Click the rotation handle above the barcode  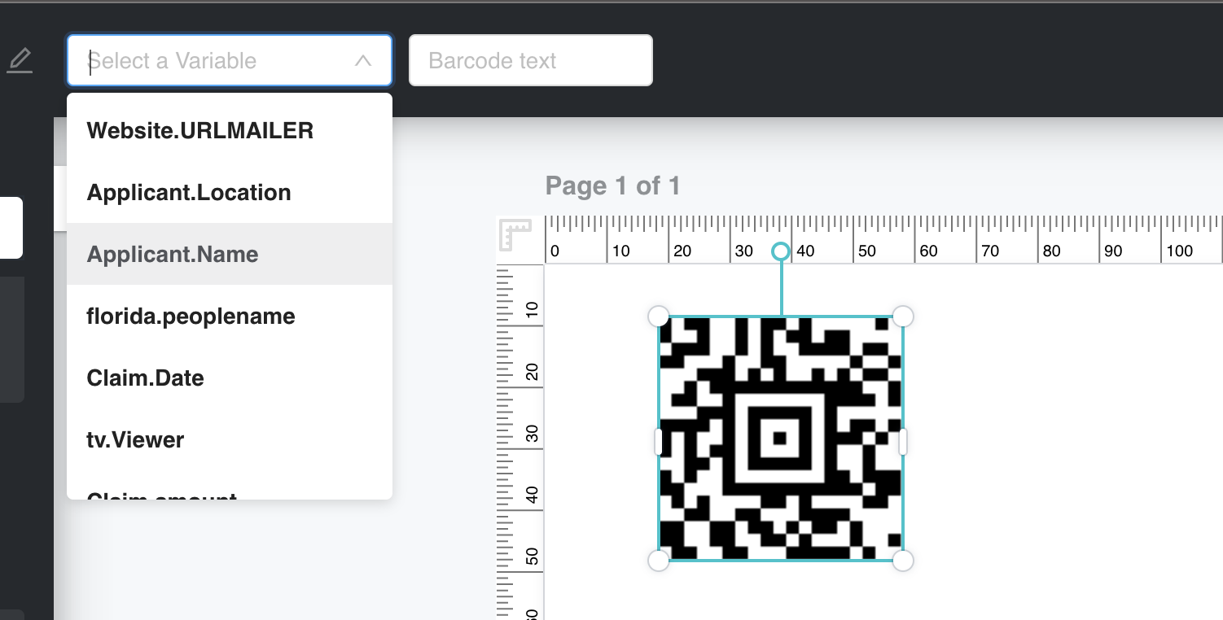[780, 251]
